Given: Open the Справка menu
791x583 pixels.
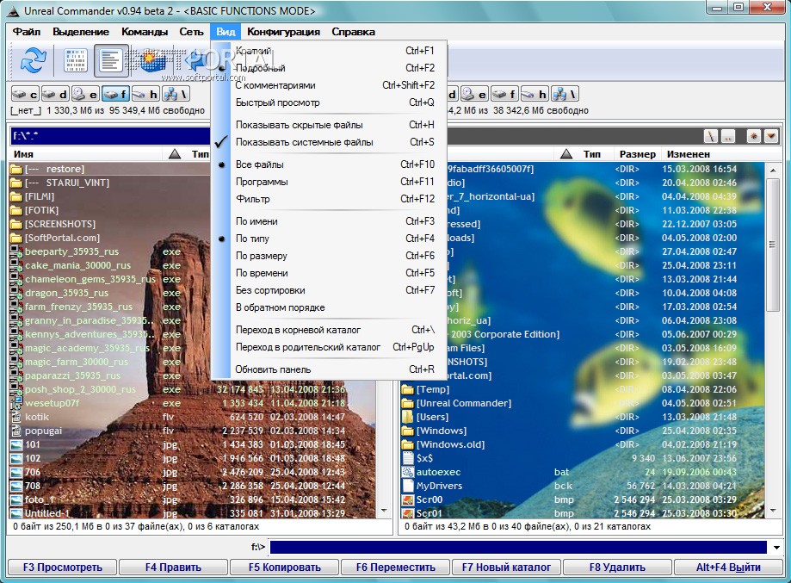Looking at the screenshot, I should 353,32.
